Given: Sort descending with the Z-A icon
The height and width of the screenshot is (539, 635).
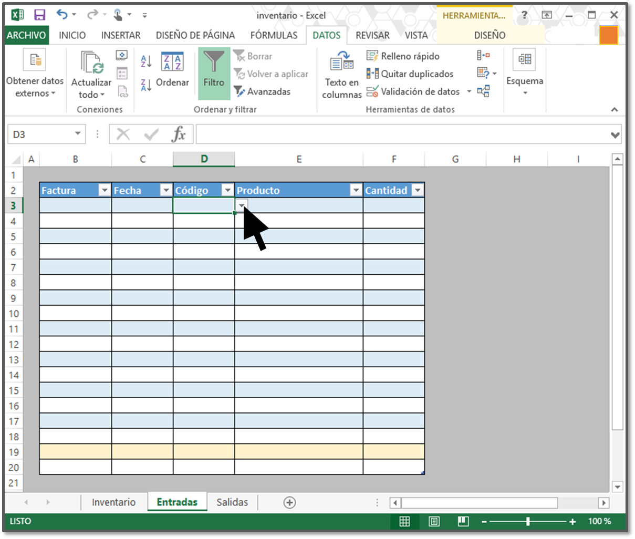Looking at the screenshot, I should click(x=146, y=84).
